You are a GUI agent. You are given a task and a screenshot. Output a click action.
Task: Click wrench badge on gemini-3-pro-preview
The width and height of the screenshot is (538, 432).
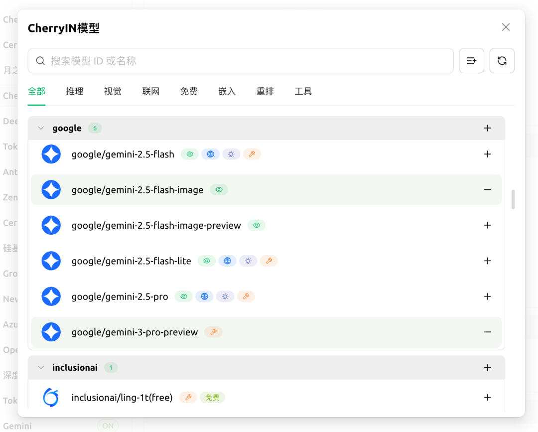[x=213, y=332]
